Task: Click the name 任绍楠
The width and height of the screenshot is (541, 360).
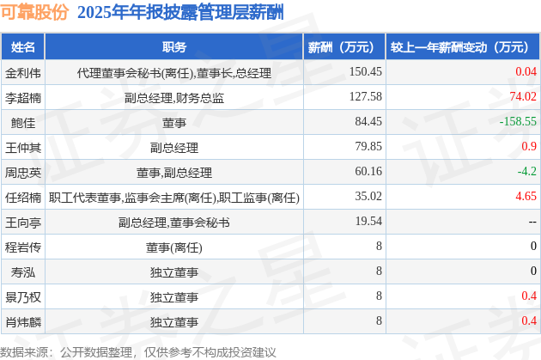Action: click(23, 198)
